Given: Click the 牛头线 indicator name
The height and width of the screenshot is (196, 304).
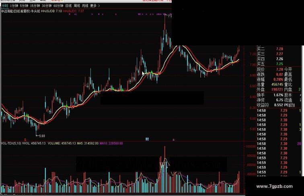Looking at the screenshot, I should (x=35, y=11).
